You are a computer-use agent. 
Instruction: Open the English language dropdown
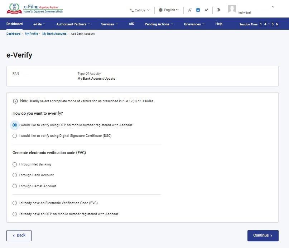pos(169,10)
